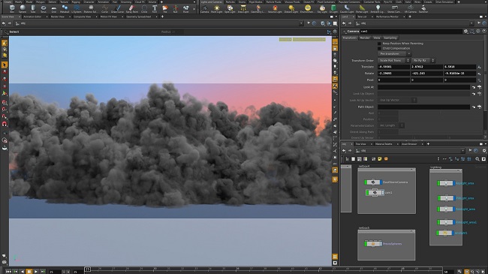Open the Path Object node chooser
Viewport: 488px width, 274px height.
coord(480,107)
